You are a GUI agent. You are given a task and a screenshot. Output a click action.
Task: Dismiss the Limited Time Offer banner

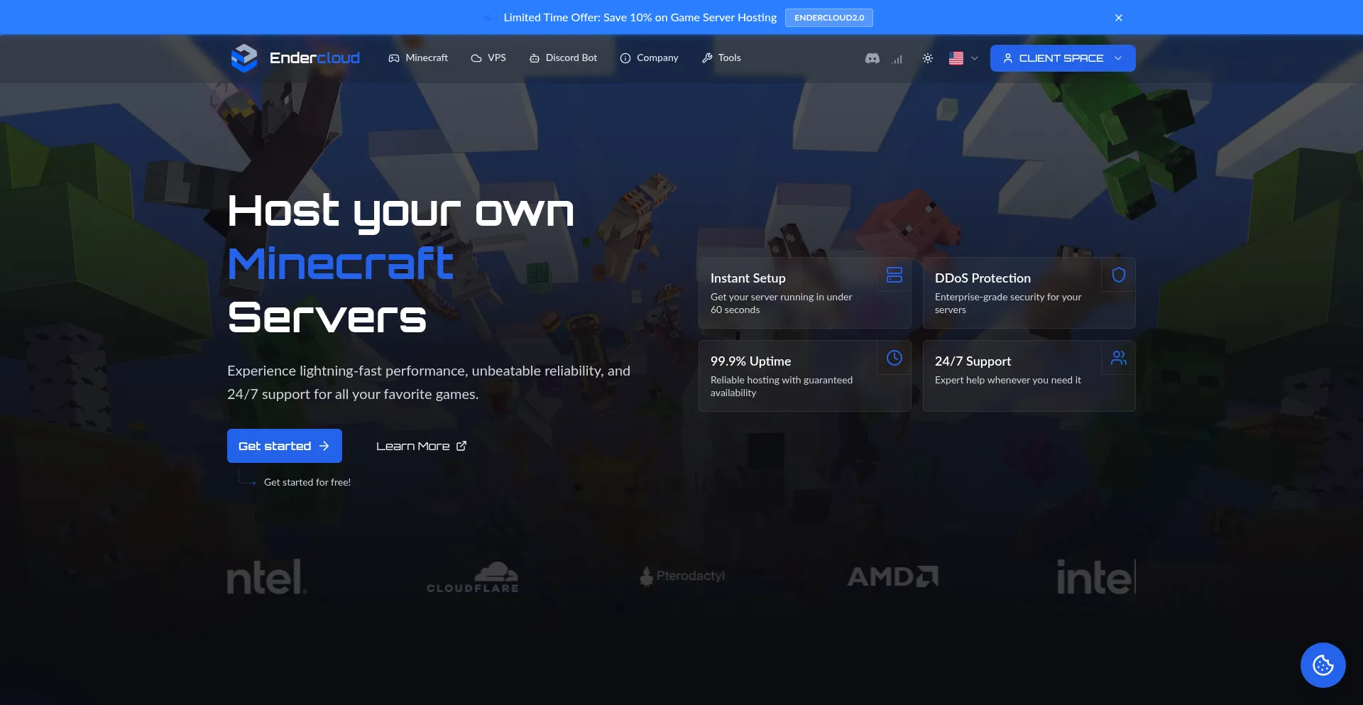[x=1119, y=18]
